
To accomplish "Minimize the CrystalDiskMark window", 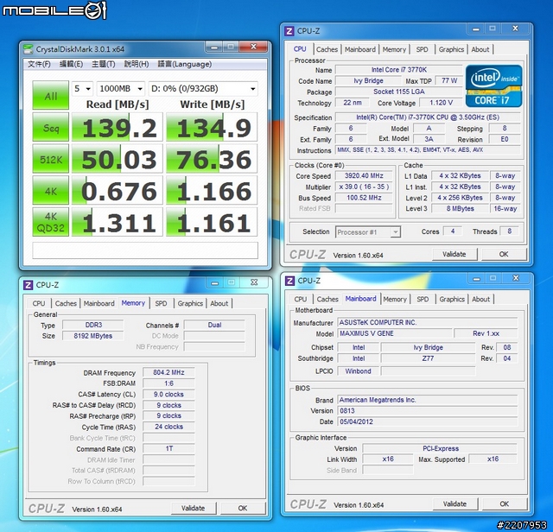I will click(213, 47).
